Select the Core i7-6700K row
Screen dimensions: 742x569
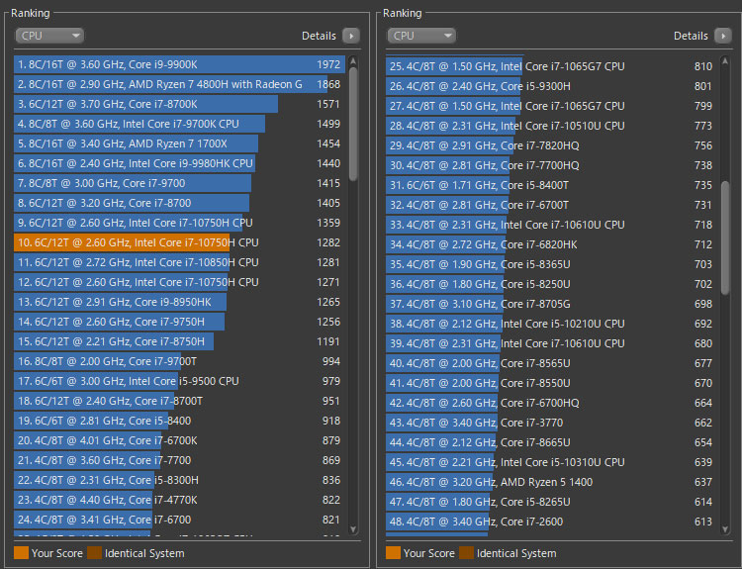click(180, 440)
